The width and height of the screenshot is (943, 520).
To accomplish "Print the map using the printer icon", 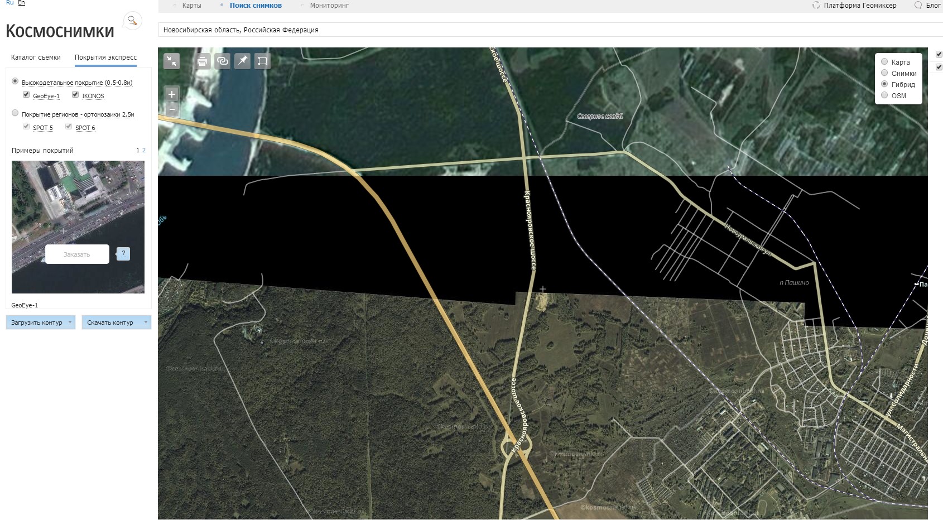I will [x=203, y=61].
